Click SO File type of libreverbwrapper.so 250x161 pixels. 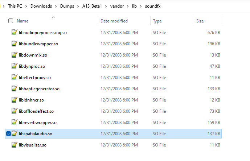coord(159,123)
